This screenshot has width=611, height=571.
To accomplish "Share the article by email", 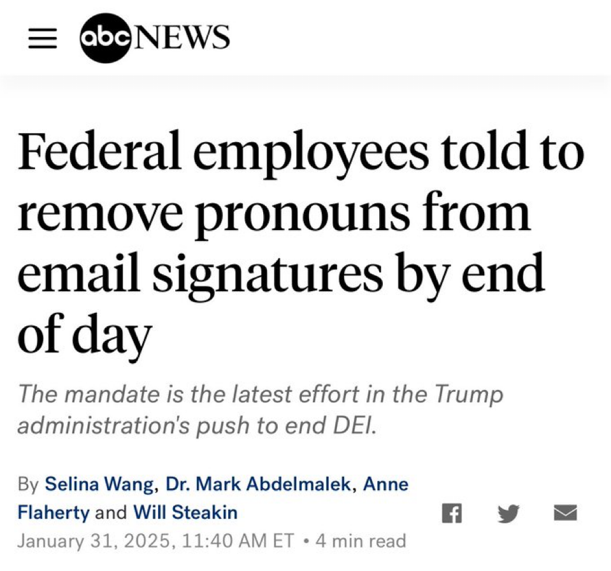I will click(x=565, y=513).
